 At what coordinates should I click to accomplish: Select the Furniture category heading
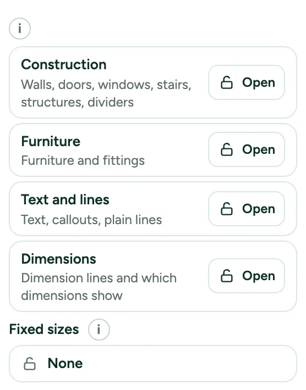(x=51, y=142)
